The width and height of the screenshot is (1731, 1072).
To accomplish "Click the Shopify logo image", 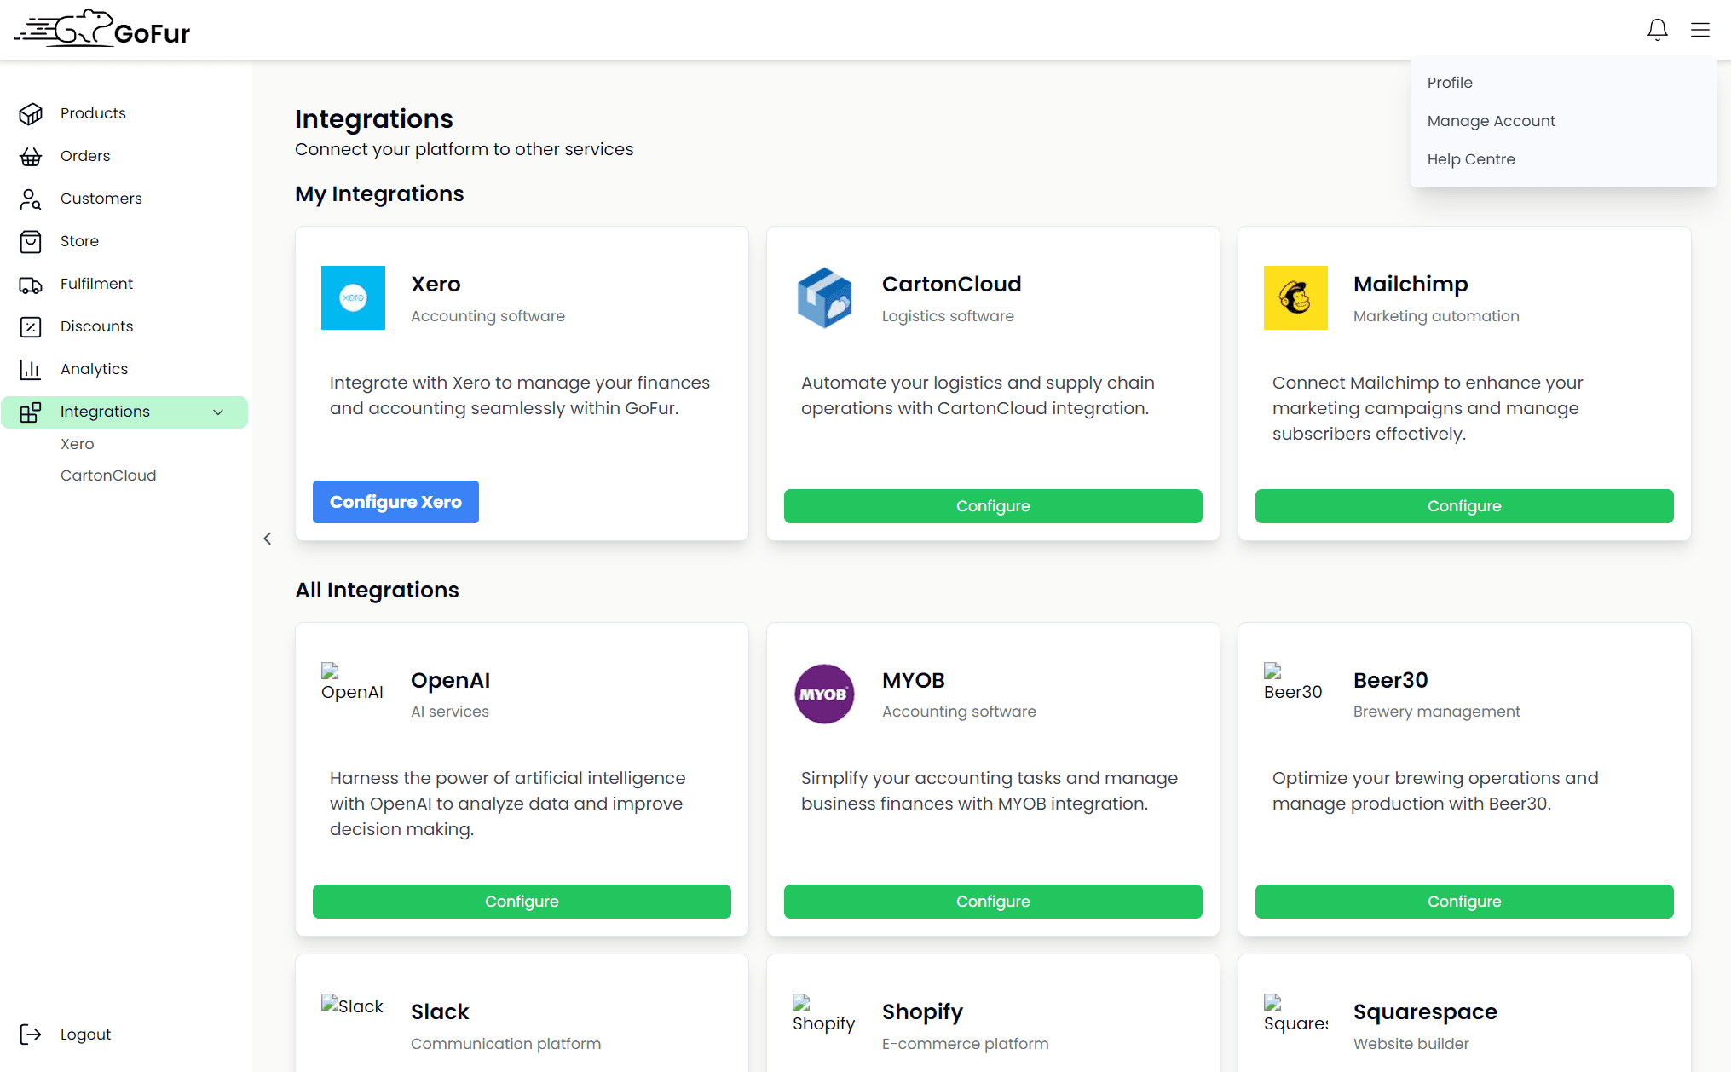I will [x=823, y=1014].
